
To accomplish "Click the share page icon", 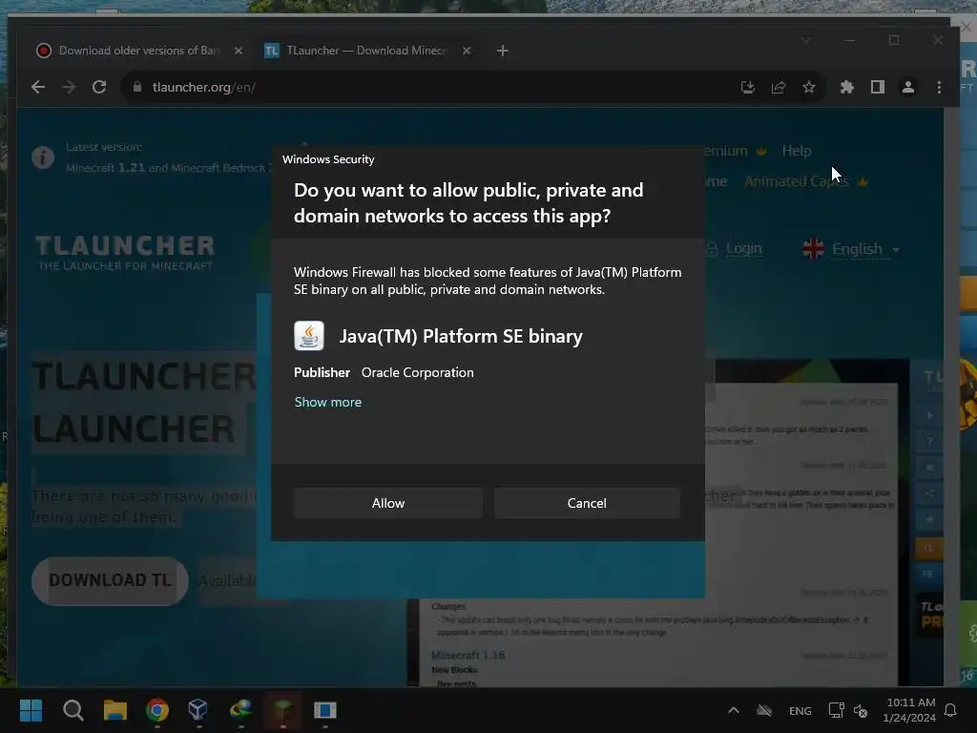I will click(x=779, y=87).
